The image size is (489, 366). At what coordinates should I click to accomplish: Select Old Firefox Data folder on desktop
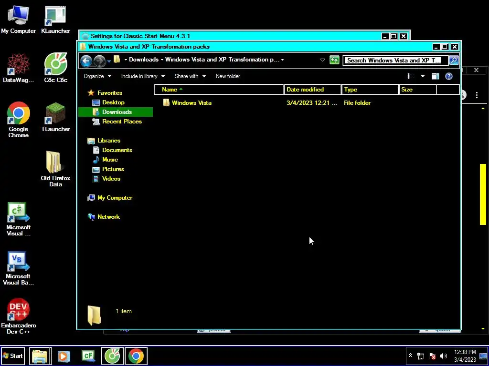click(55, 169)
